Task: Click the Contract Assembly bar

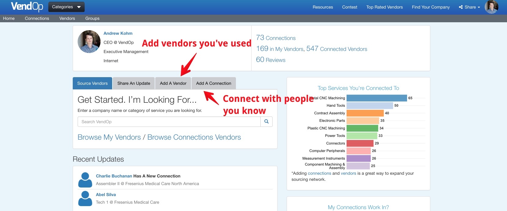Action: [x=365, y=113]
